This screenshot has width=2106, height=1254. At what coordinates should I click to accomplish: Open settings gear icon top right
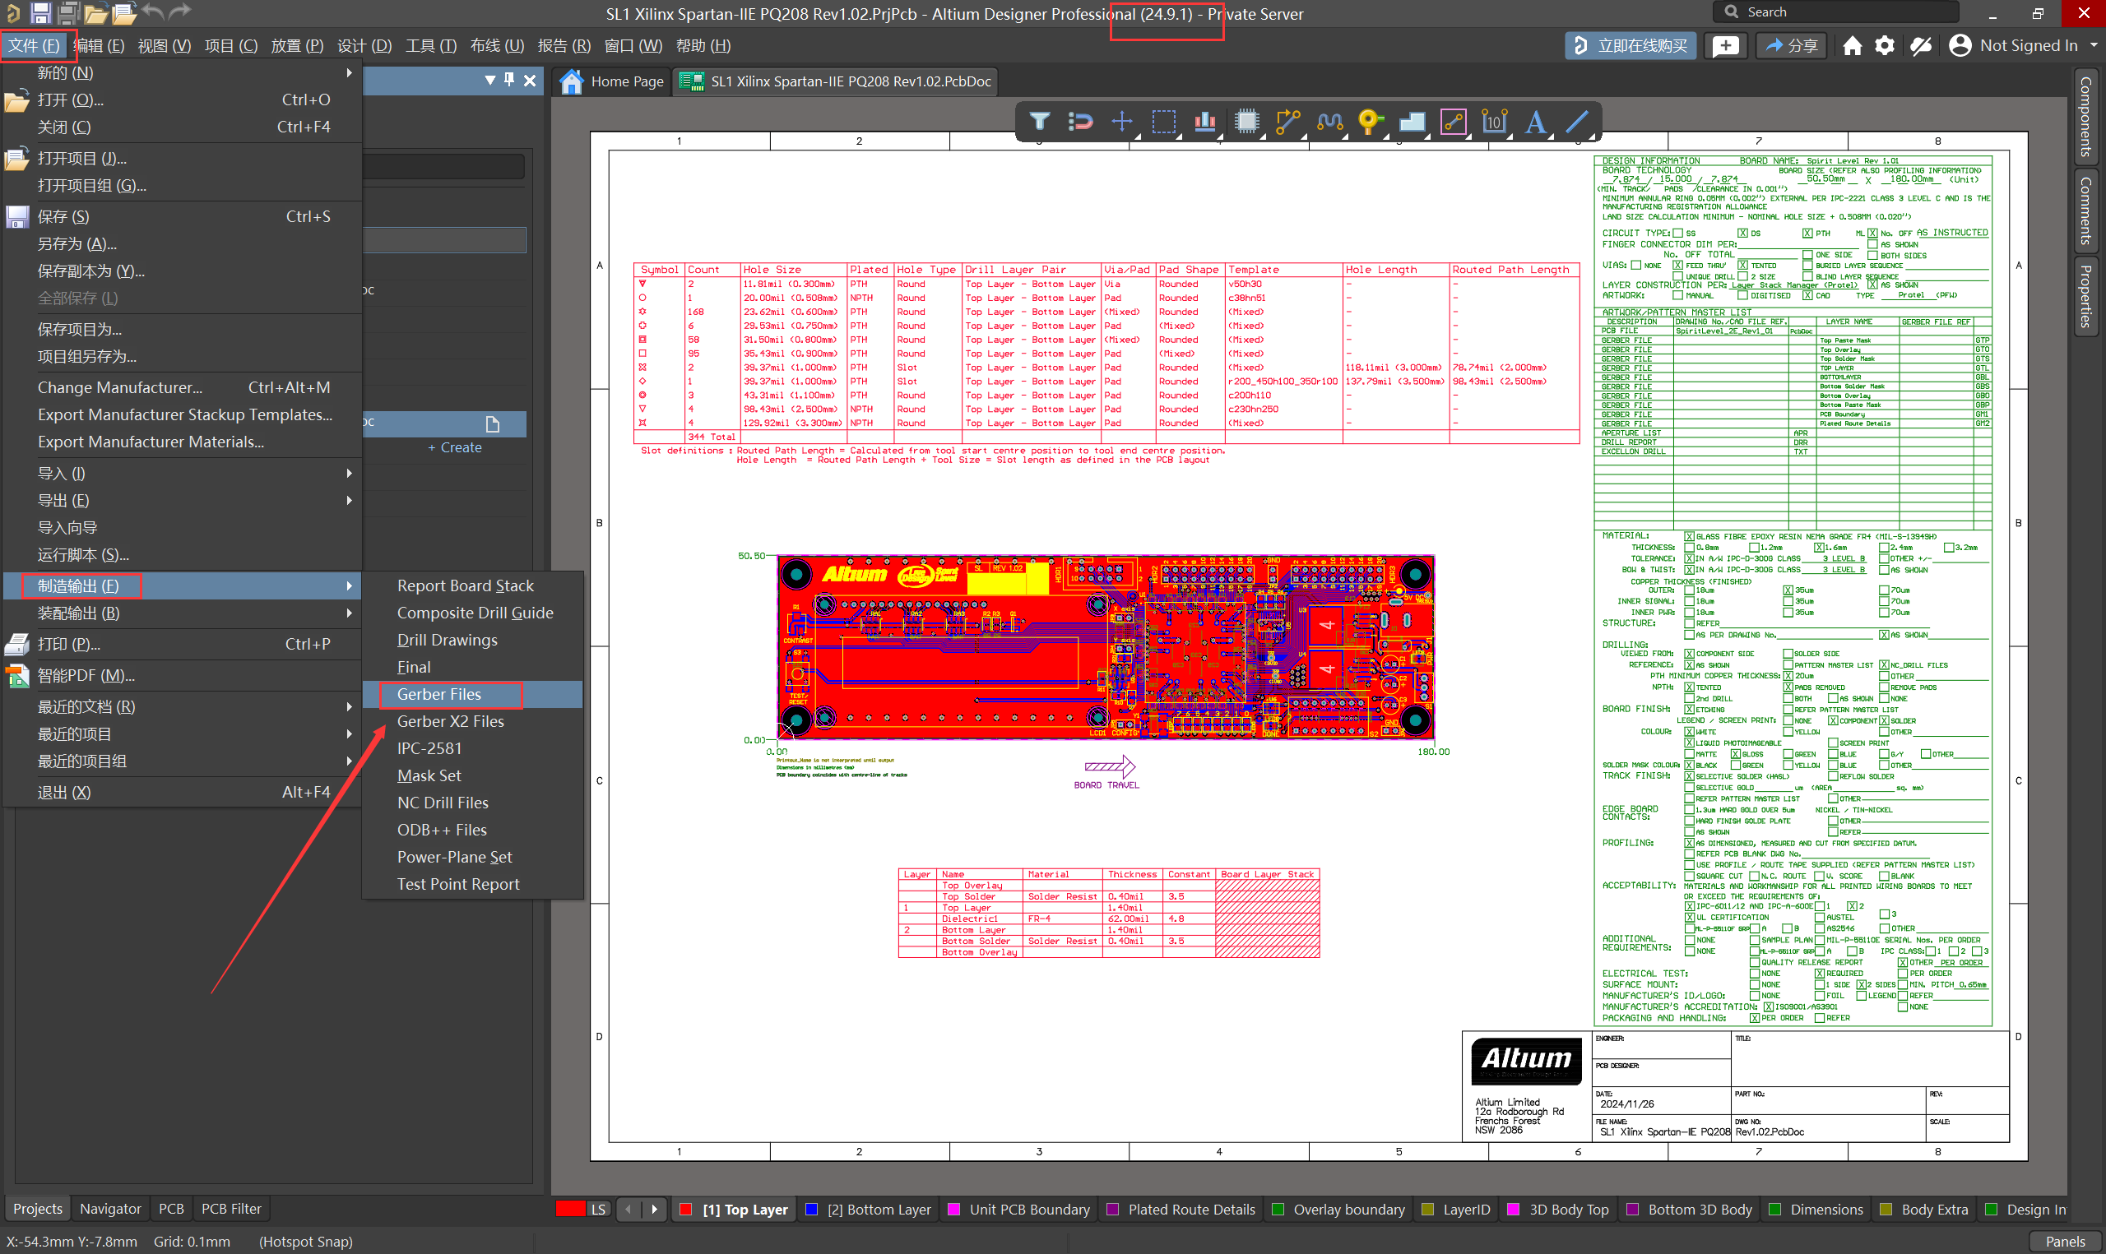pos(1885,45)
